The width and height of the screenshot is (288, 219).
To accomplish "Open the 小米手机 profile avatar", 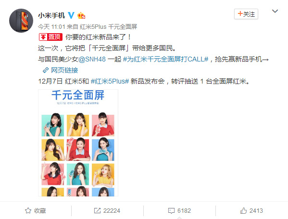I will pyautogui.click(x=21, y=21).
